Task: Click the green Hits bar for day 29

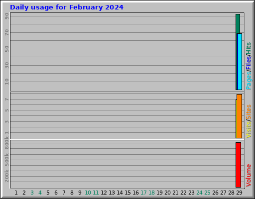Action: tap(238, 23)
